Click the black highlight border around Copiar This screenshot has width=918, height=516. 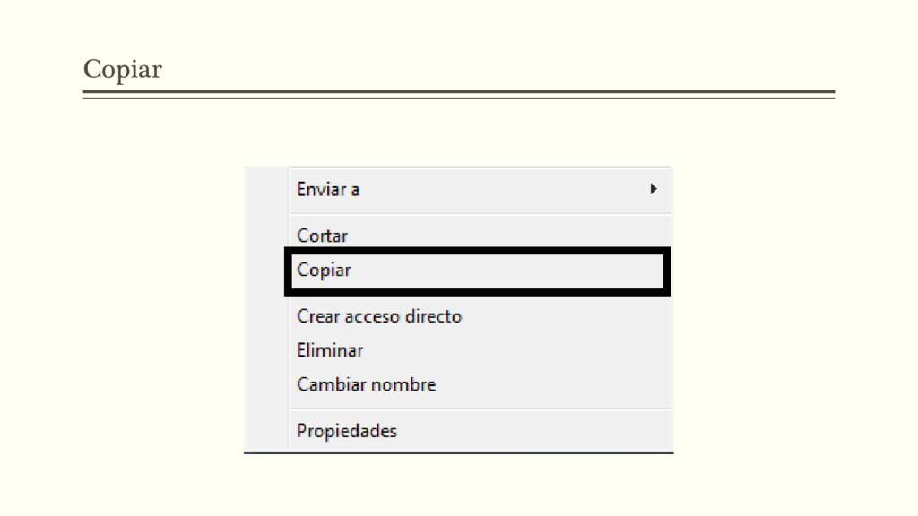(476, 252)
